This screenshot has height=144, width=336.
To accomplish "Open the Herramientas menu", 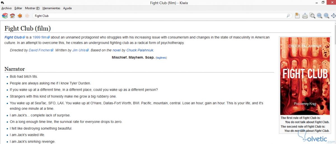I will (x=51, y=8).
